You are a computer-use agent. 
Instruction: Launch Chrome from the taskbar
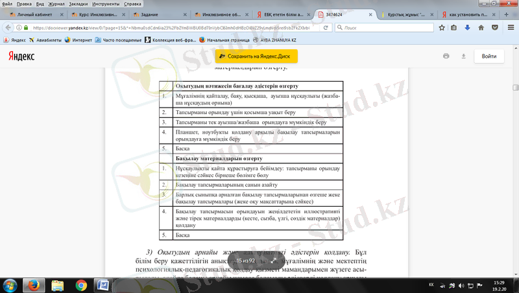(81, 285)
